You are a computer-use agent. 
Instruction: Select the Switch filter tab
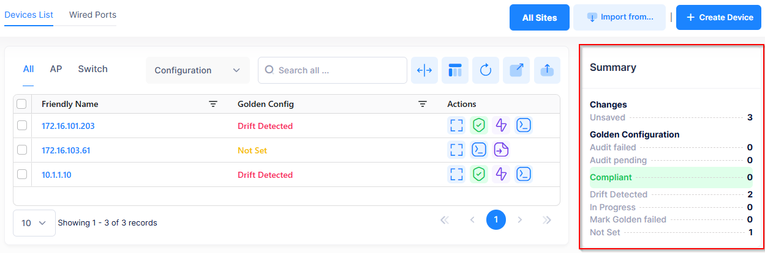click(92, 69)
